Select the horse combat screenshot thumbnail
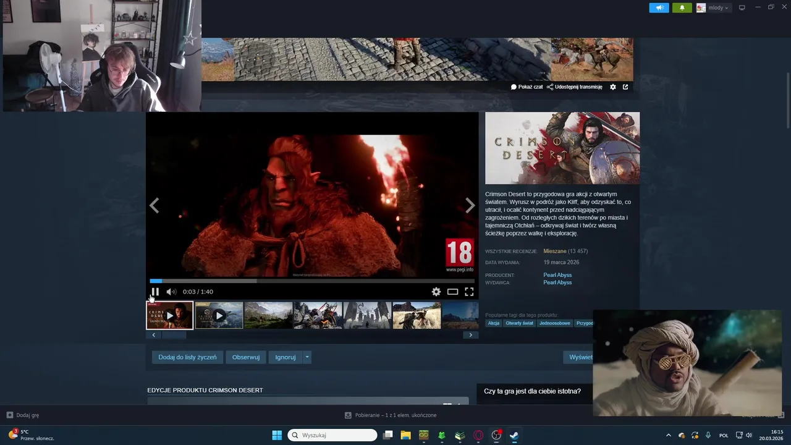This screenshot has height=445, width=791. coord(318,315)
